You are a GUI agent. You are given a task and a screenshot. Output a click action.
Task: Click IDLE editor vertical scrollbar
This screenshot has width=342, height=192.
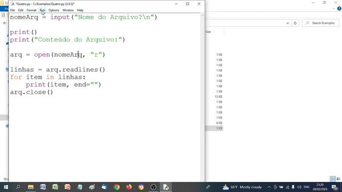coord(203,97)
